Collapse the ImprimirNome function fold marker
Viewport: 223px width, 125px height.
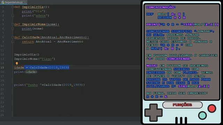pos(13,24)
